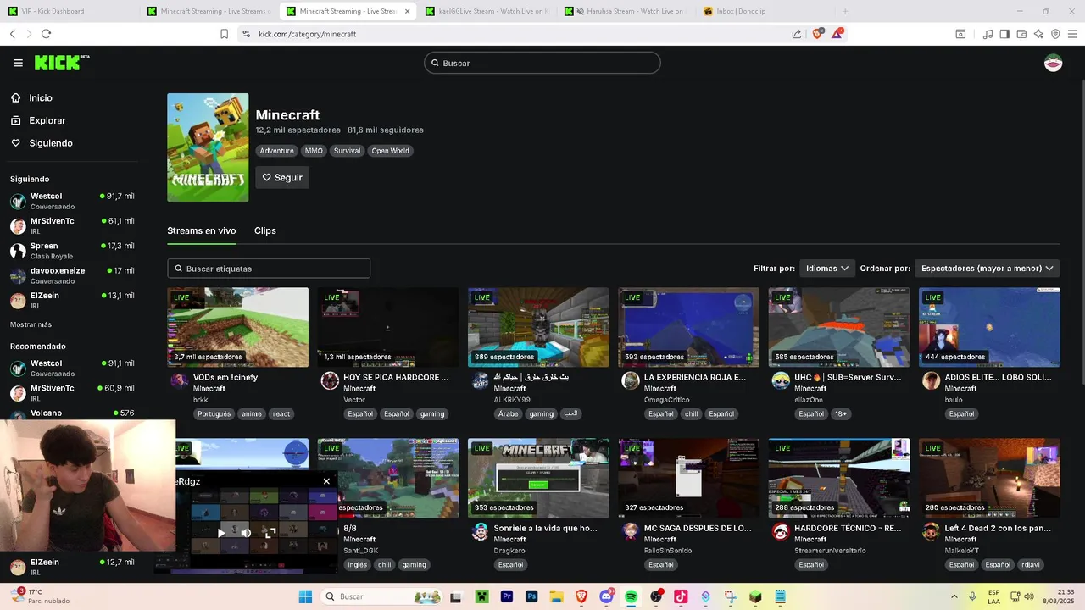Close the mini player popup

point(326,481)
